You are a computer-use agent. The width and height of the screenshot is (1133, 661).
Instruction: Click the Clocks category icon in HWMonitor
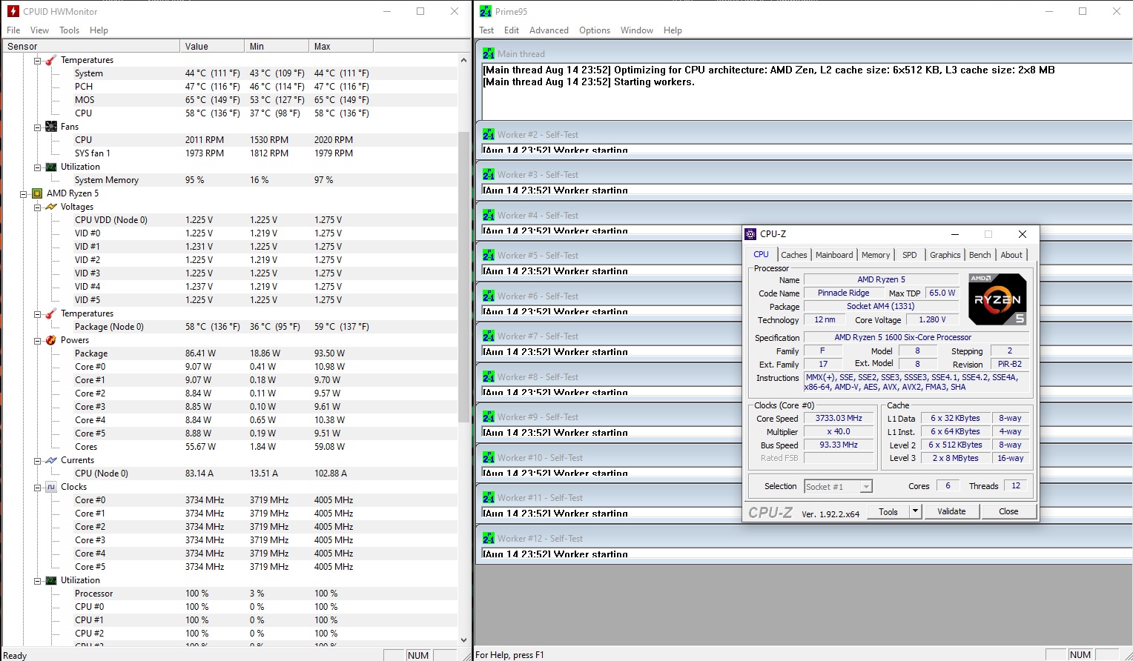coord(51,487)
